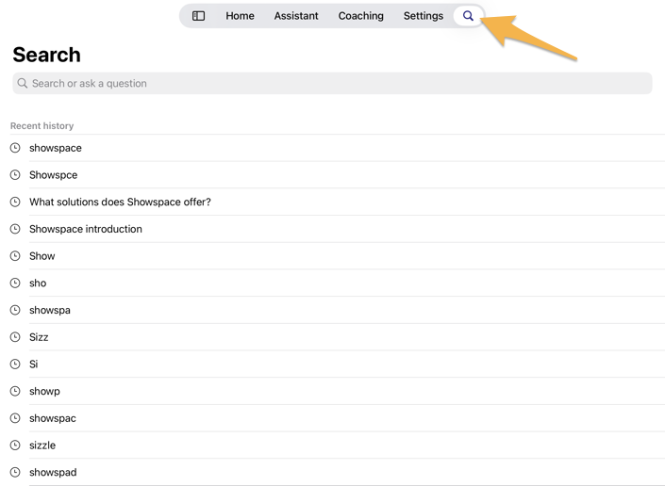This screenshot has width=665, height=486.
Task: Select the 'Sizz' history entry
Action: 337,337
